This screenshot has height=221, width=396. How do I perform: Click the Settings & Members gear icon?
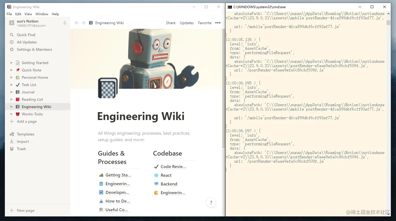[x=12, y=49]
